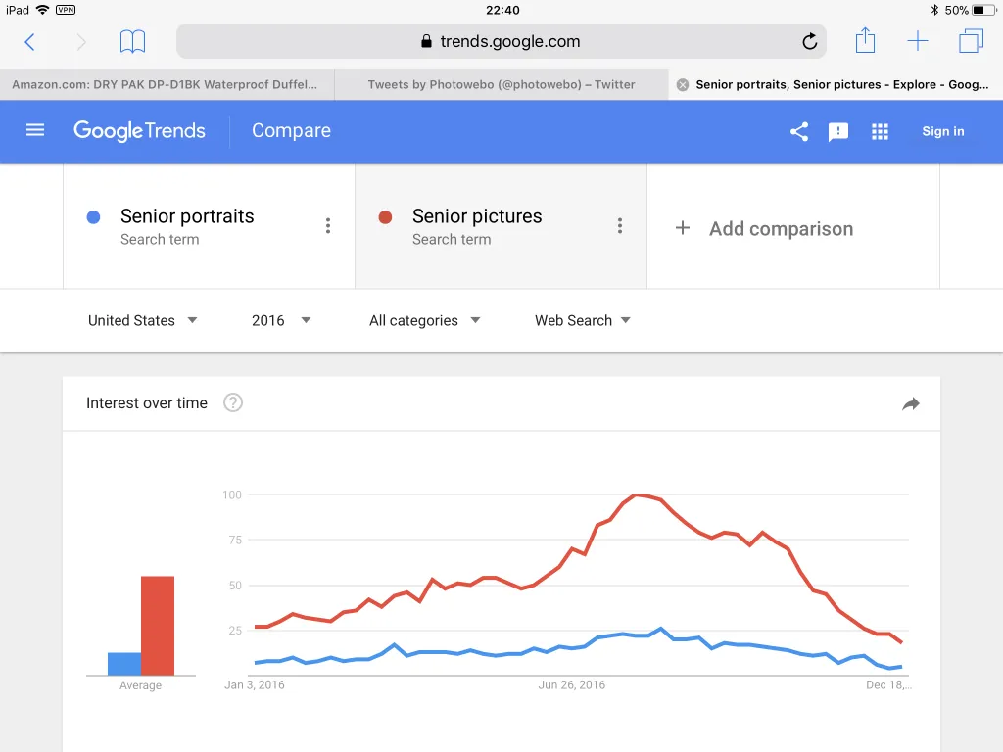Open the Google apps grid
This screenshot has height=752, width=1003.
click(x=881, y=132)
